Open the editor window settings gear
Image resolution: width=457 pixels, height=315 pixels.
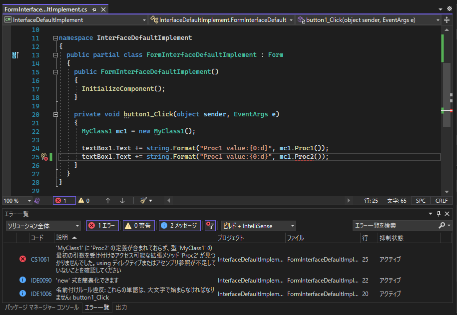450,9
